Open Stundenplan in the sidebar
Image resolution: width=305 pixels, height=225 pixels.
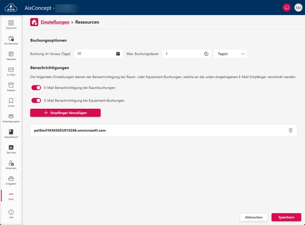point(11,40)
